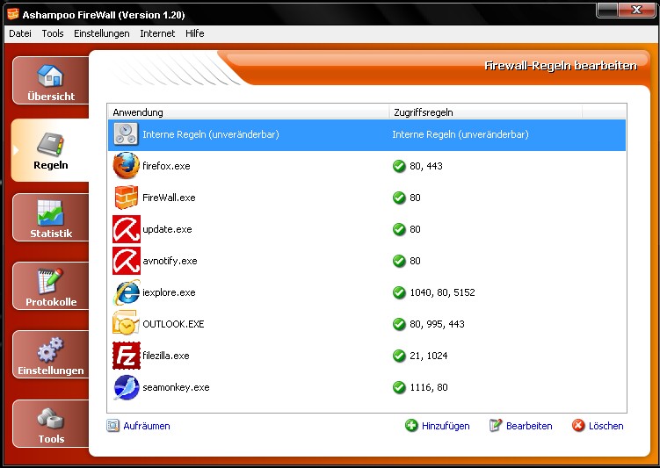This screenshot has height=468, width=660.
Task: Open the Tools sidebar section
Action: [50, 425]
